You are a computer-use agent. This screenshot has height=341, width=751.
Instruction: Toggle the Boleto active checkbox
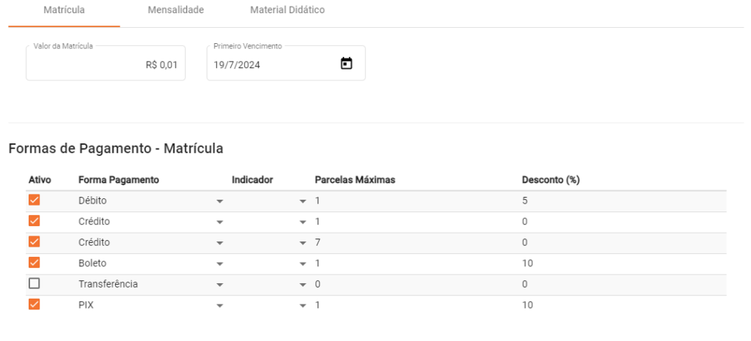(34, 263)
